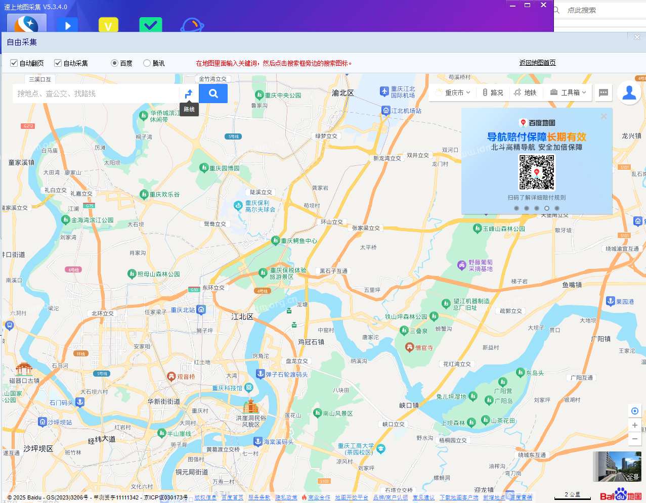This screenshot has height=503, width=646.
Task: Zoom in with the plus button
Action: coord(635,425)
